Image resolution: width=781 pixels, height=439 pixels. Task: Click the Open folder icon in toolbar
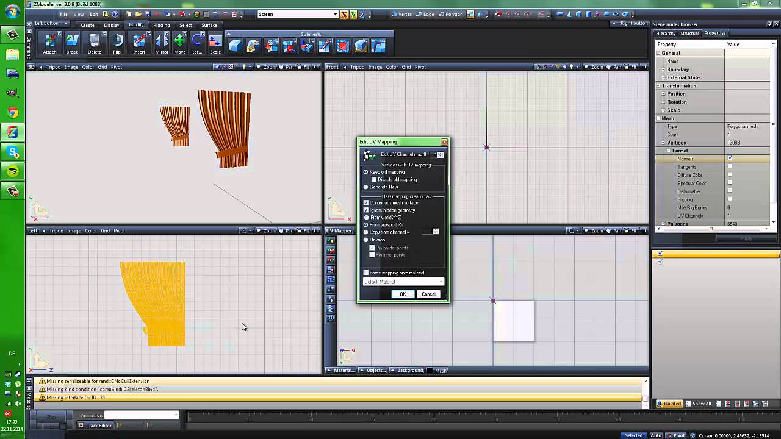[x=139, y=14]
